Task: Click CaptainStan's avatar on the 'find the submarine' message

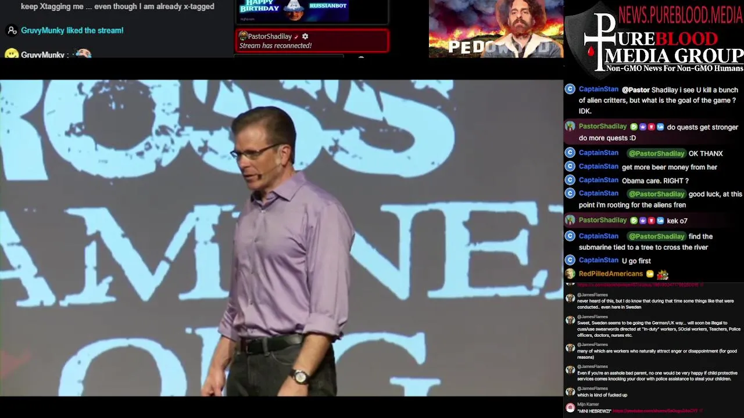Action: 570,236
